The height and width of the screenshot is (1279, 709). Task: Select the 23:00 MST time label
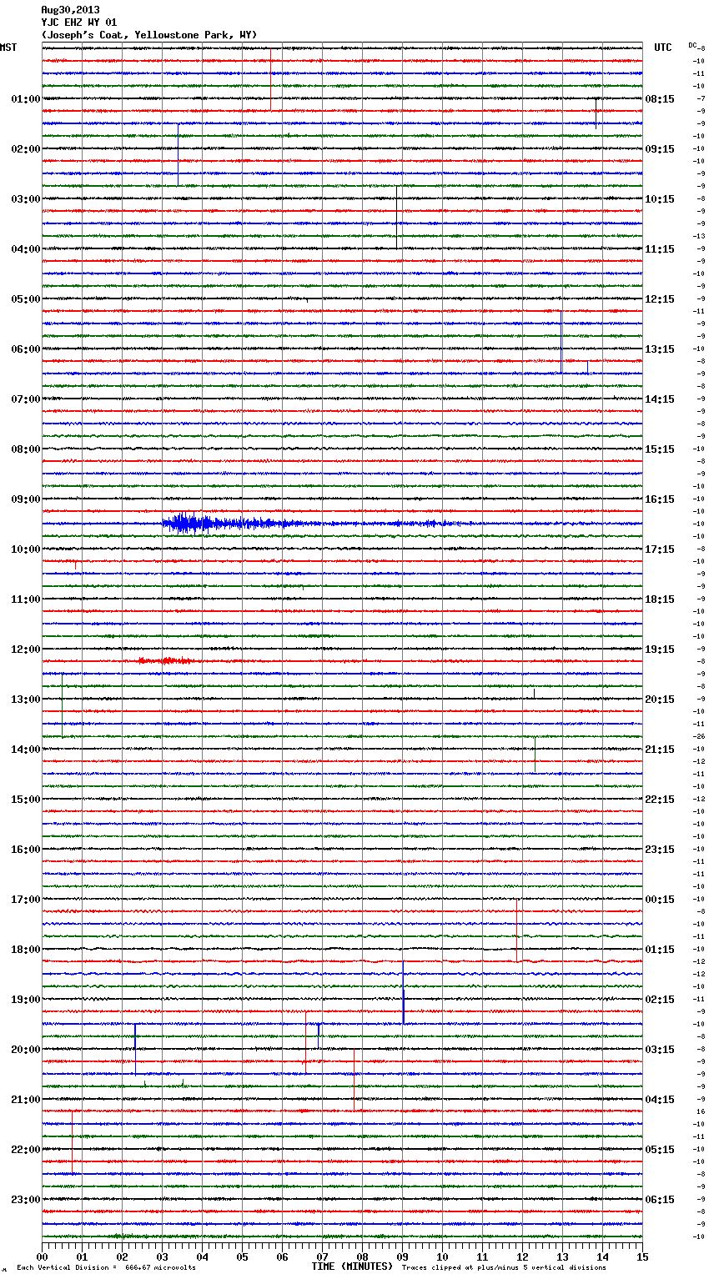click(x=26, y=1200)
